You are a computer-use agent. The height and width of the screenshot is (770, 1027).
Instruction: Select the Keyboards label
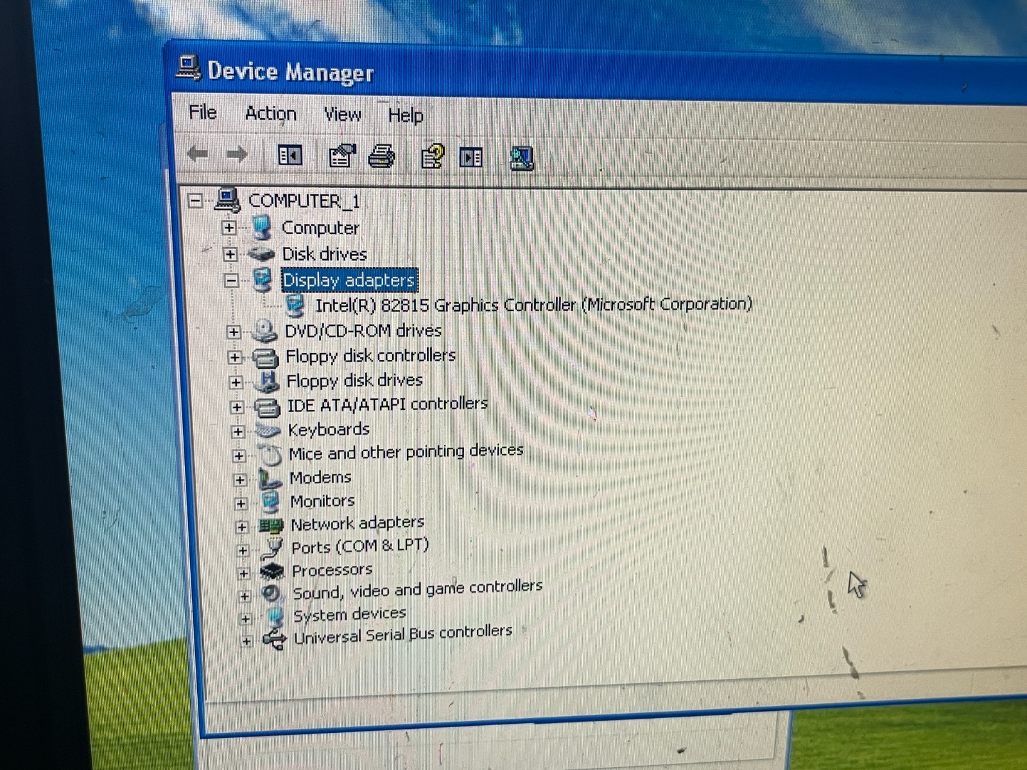pos(329,429)
